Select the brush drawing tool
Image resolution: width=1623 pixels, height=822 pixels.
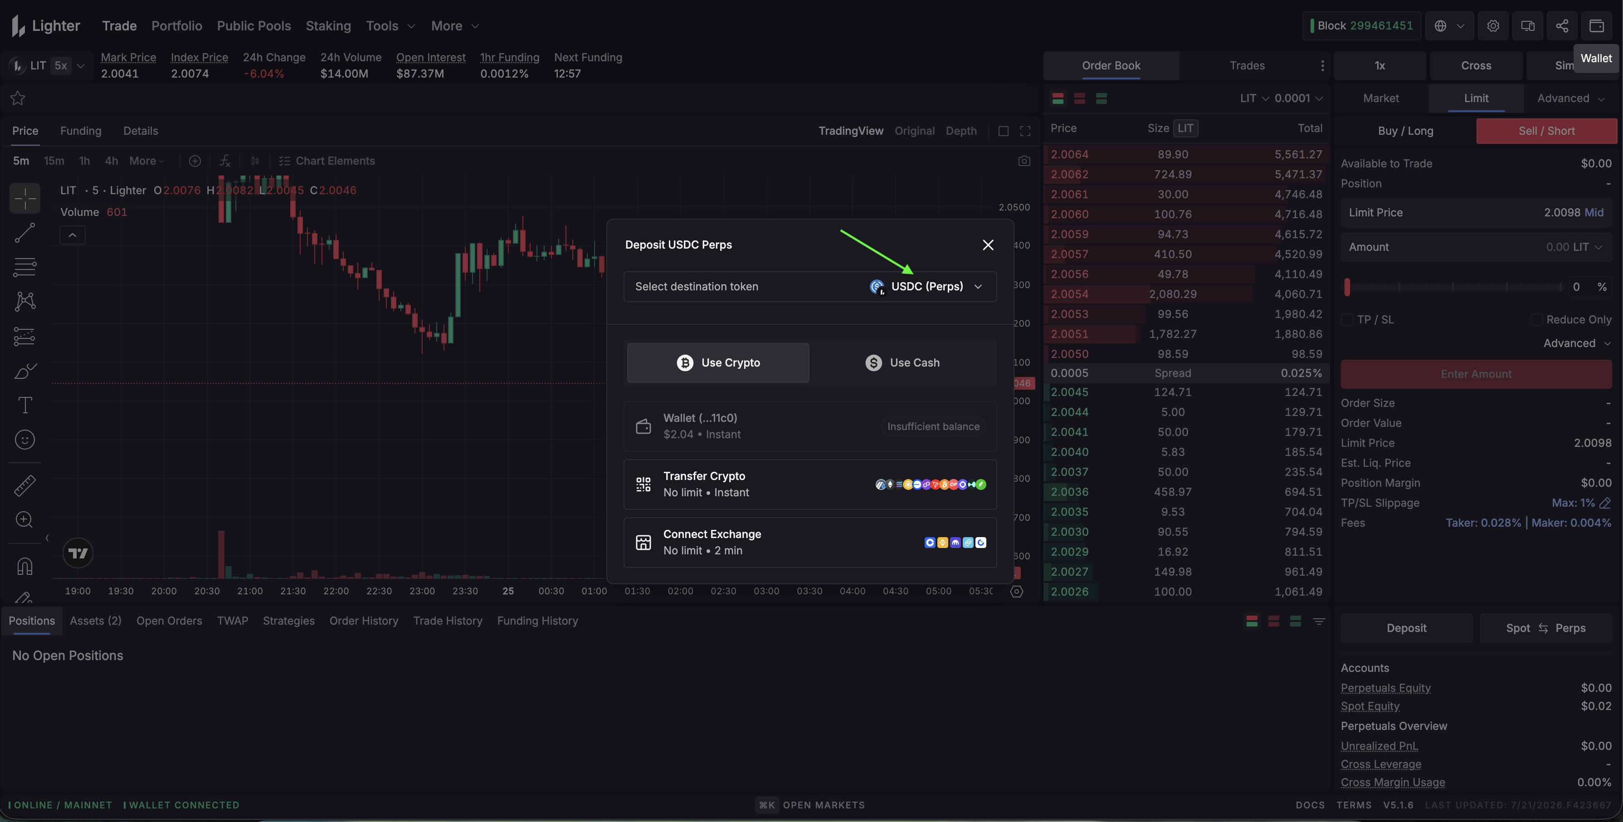coord(24,371)
